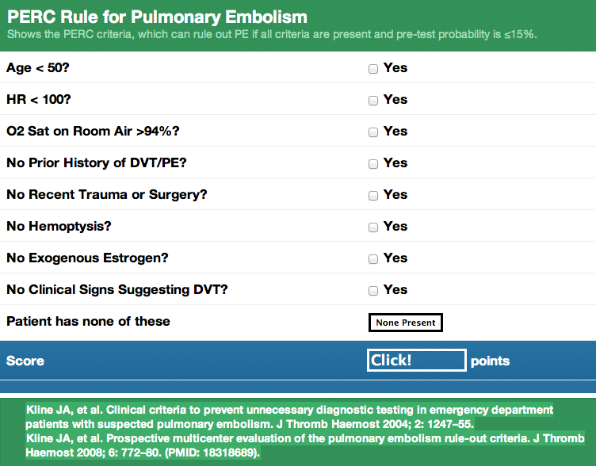Toggle No Exogenous Estrogen checkbox
The image size is (596, 466).
click(x=373, y=259)
